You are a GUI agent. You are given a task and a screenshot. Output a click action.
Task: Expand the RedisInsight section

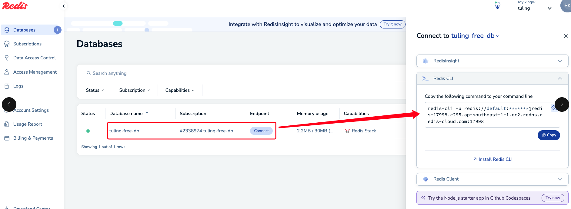492,61
